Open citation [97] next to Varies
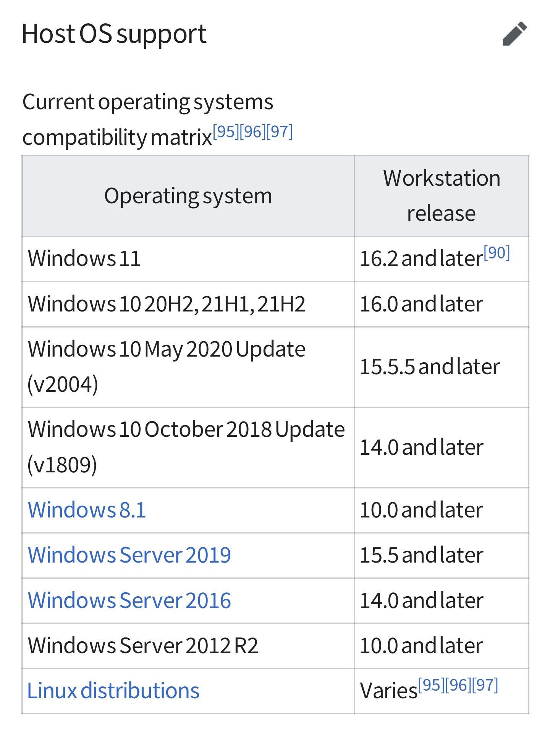550x738 pixels. (485, 685)
